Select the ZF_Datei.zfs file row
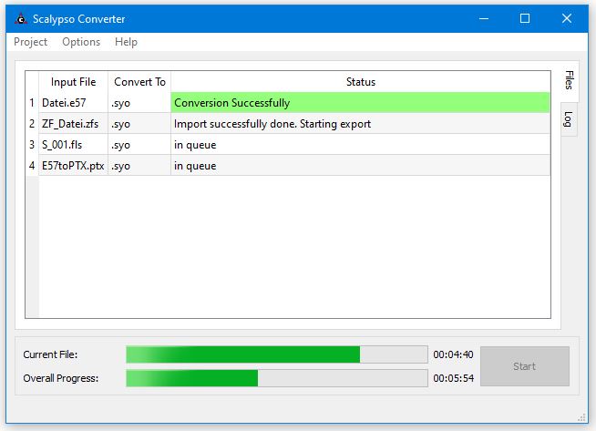This screenshot has width=596, height=431. (x=73, y=124)
